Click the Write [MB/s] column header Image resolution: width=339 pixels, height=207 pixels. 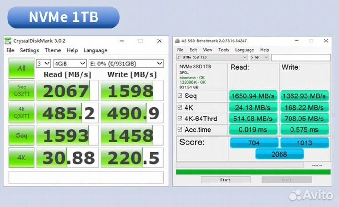(132, 74)
